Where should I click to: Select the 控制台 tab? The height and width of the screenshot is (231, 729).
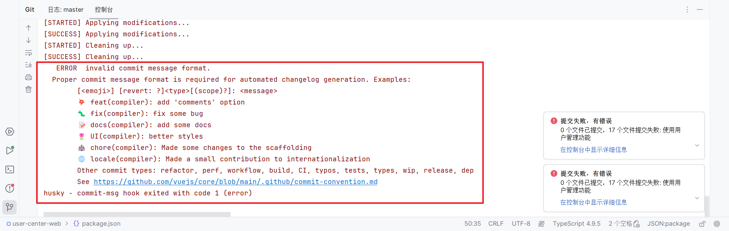tap(104, 9)
